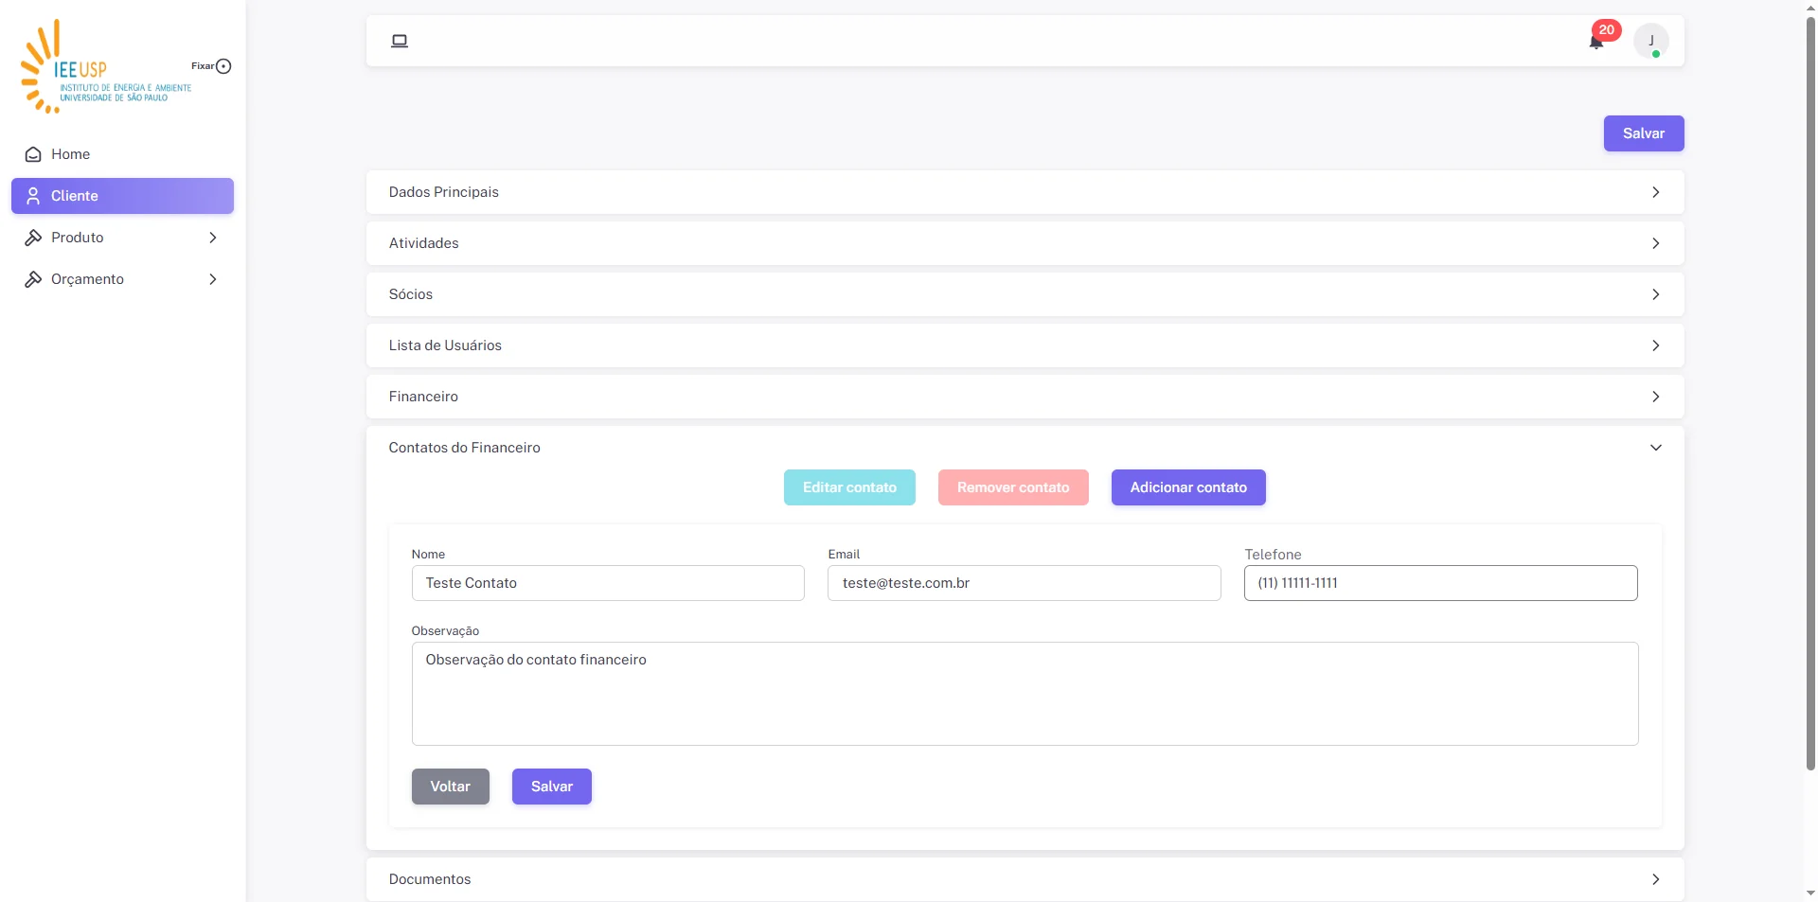Expand the Dados Principais section

point(1025,192)
